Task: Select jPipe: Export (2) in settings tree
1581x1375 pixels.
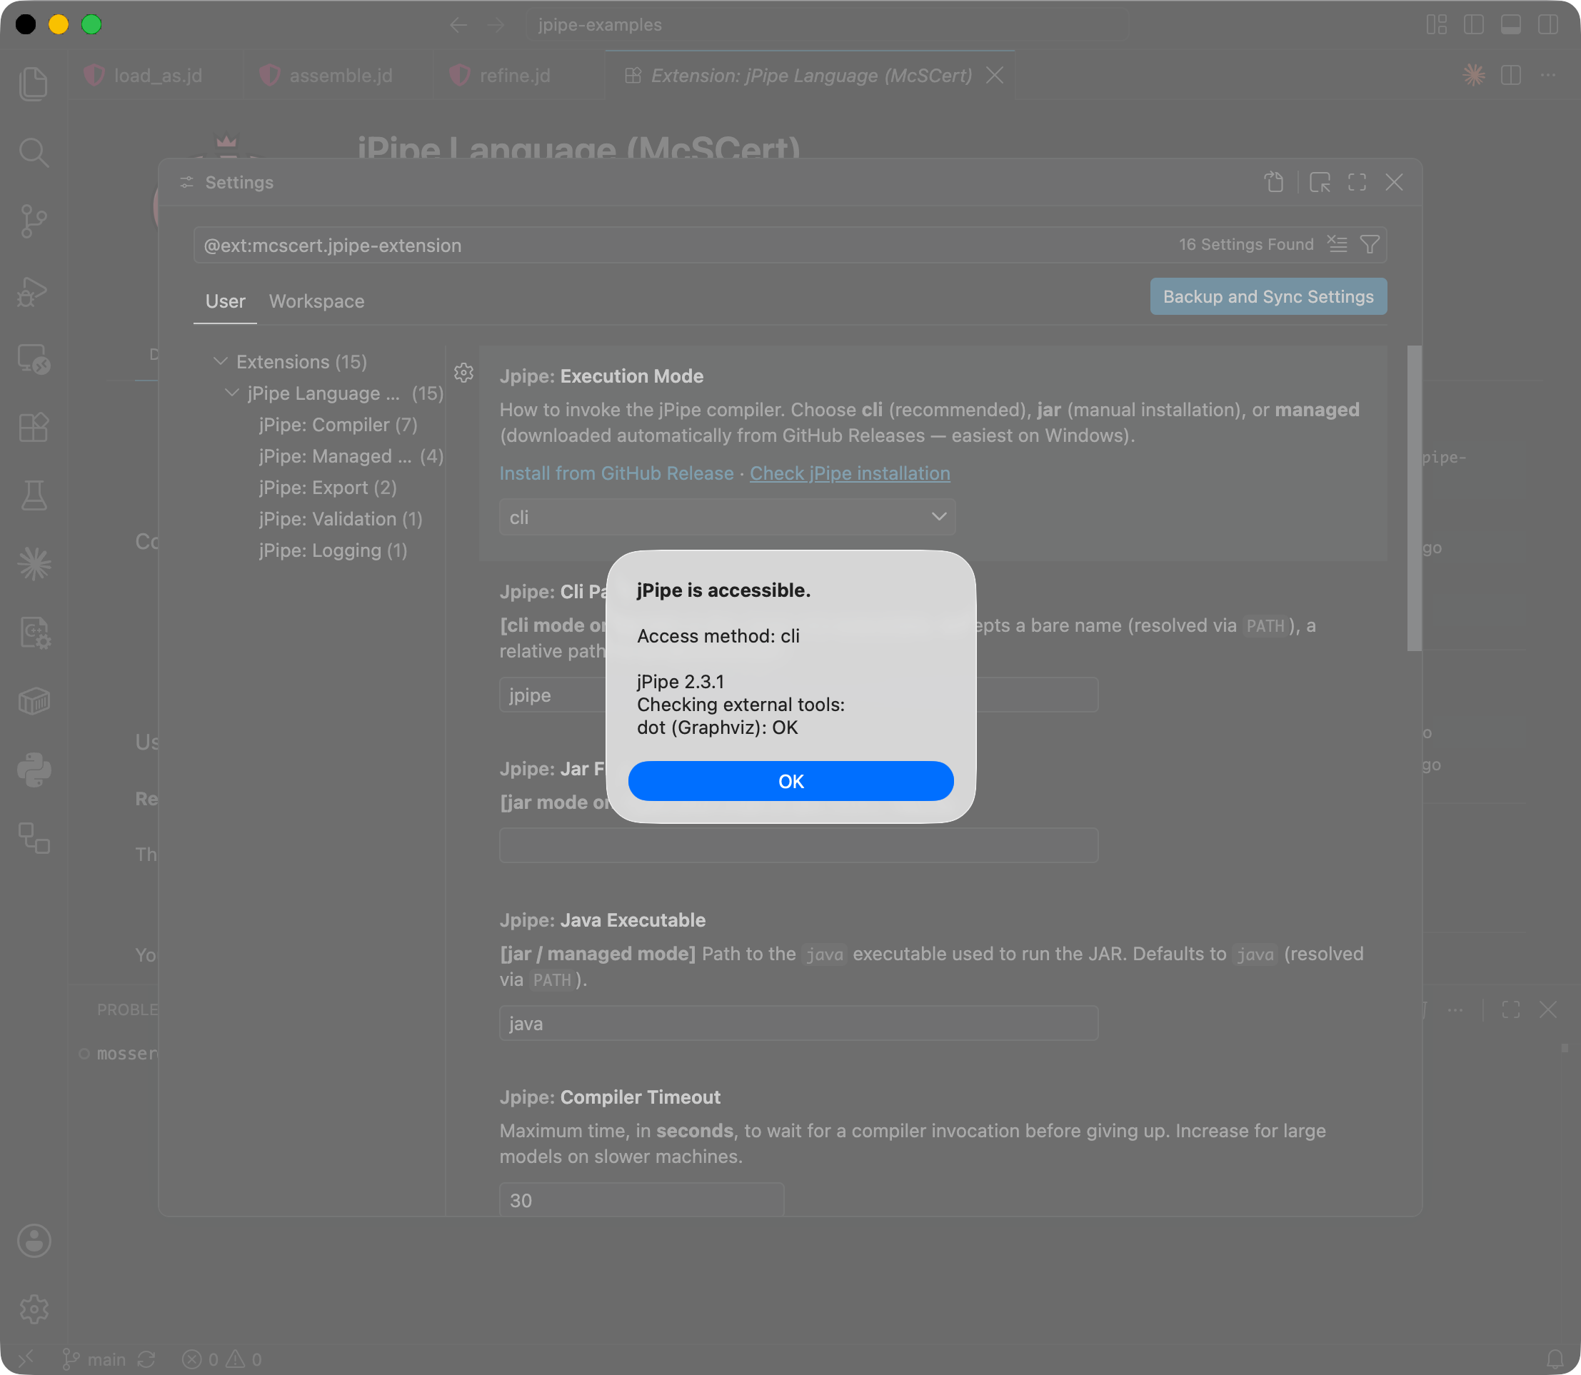Action: point(328,488)
